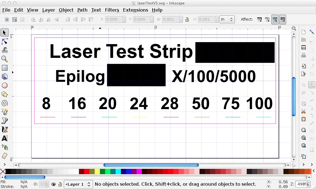Screen dimensions: 316x189
Task: Activate the Zoom magnifier tool
Action: point(4,58)
